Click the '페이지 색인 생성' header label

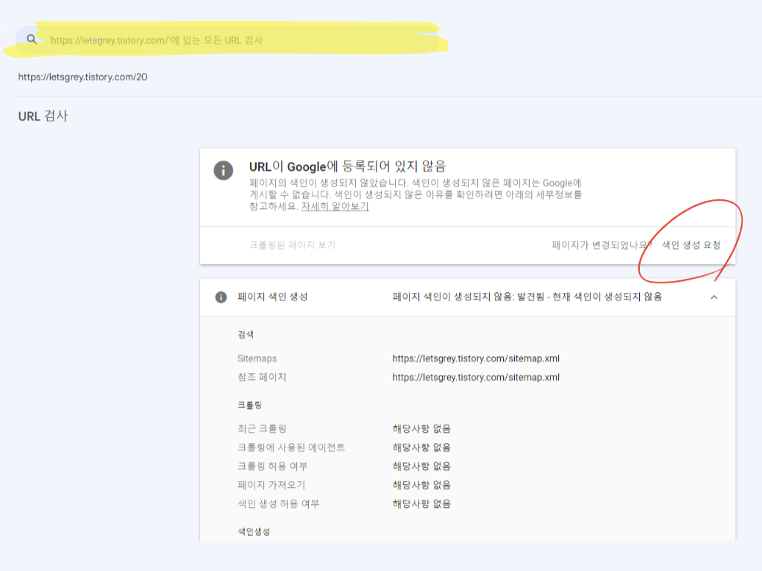272,297
